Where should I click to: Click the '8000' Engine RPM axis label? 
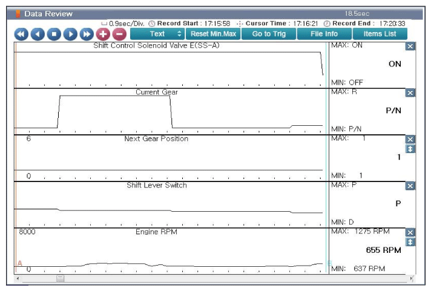(27, 232)
